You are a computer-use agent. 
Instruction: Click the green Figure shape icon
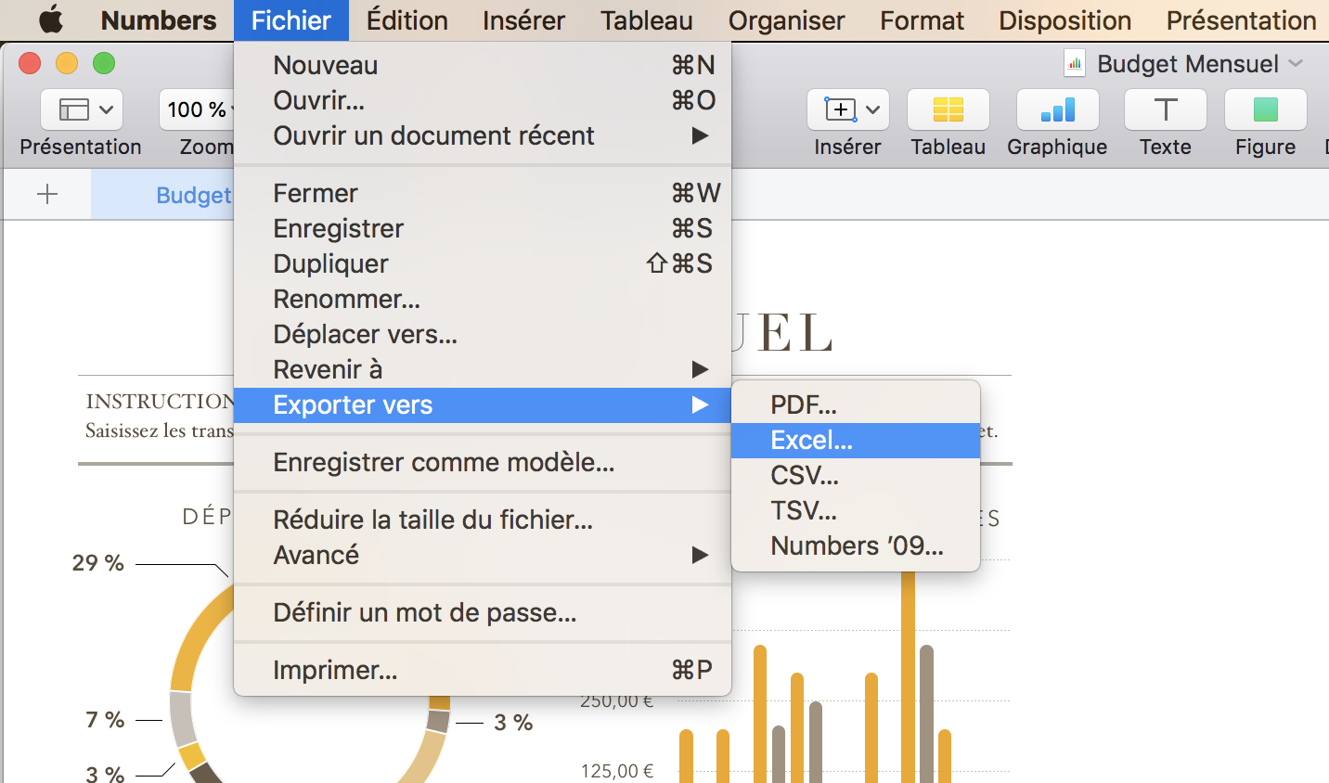coord(1265,110)
